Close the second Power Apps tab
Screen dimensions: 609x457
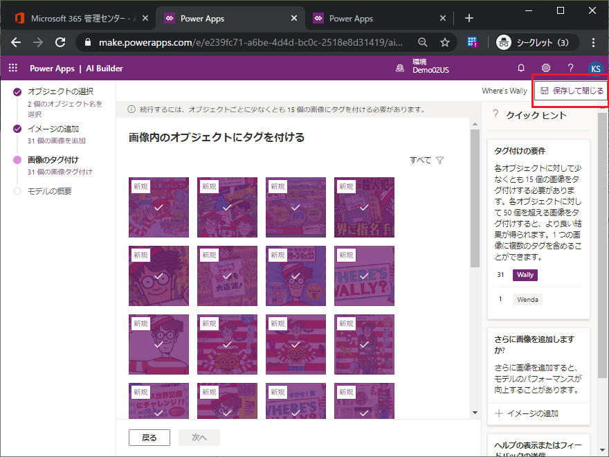(443, 18)
